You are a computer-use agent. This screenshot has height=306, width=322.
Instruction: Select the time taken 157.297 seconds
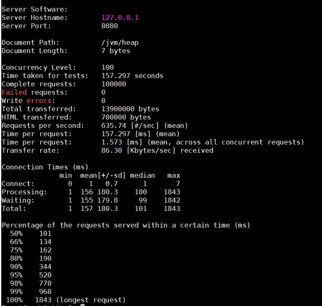pos(132,76)
